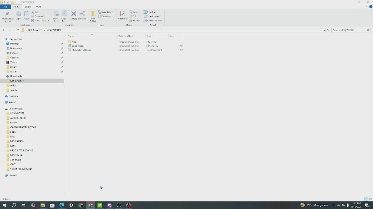373x209 pixels.
Task: Open 8K SKYBOXES folder in tree
Action: click(17, 113)
